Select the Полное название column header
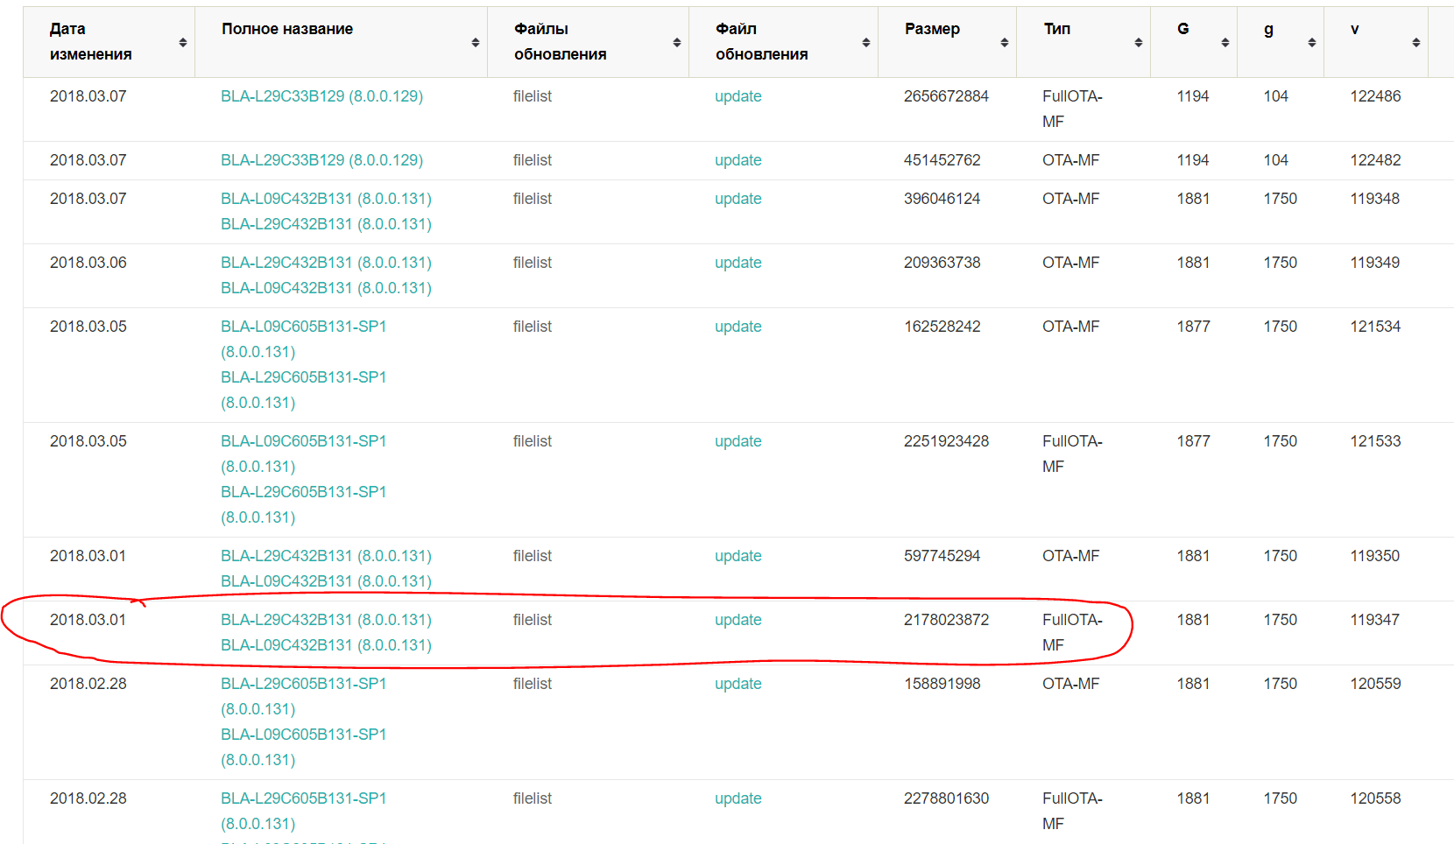 [341, 42]
